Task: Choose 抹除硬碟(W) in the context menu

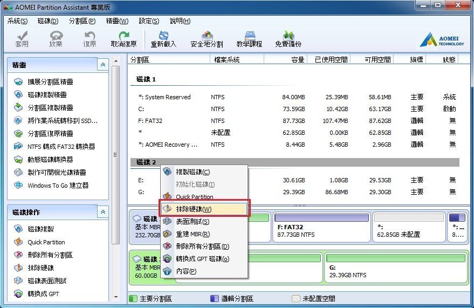Action: click(204, 209)
